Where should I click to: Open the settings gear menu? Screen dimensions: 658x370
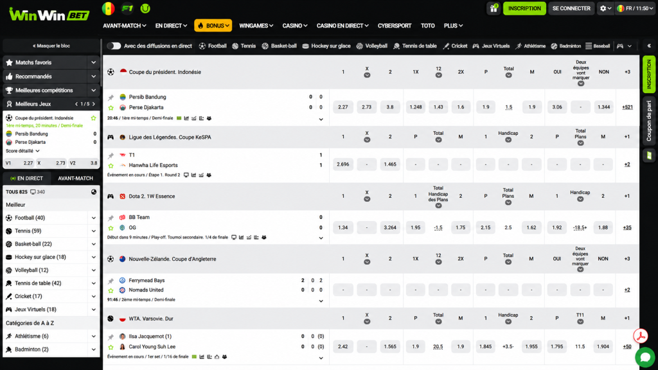605,8
